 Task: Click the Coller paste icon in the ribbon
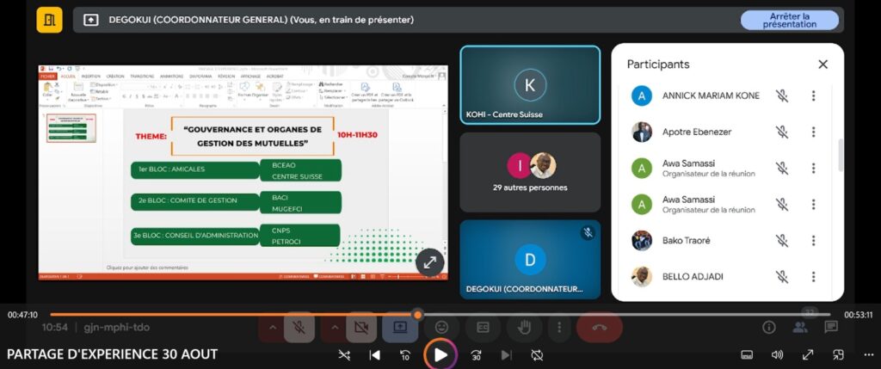[x=47, y=89]
